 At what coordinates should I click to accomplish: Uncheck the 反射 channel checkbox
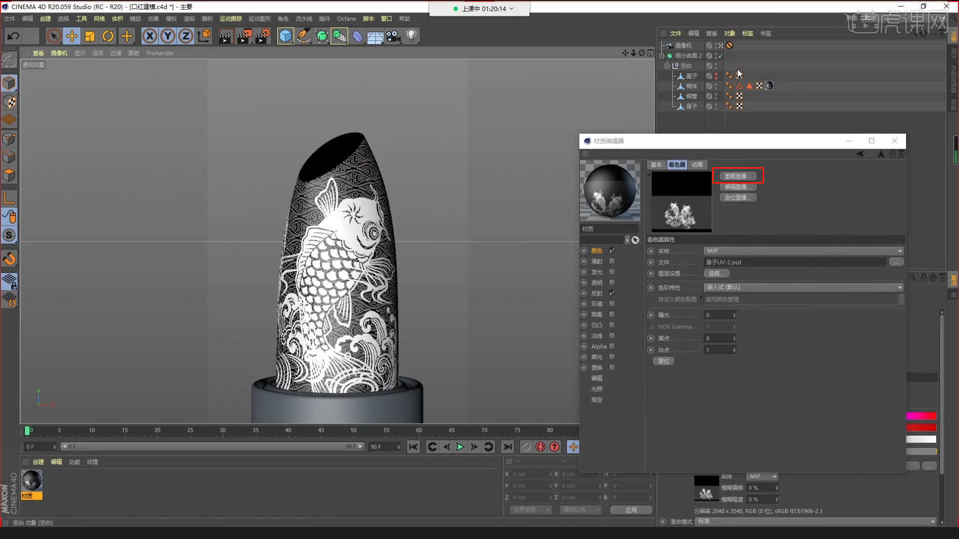(612, 293)
